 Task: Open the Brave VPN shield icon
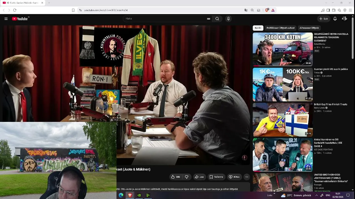click(x=345, y=10)
